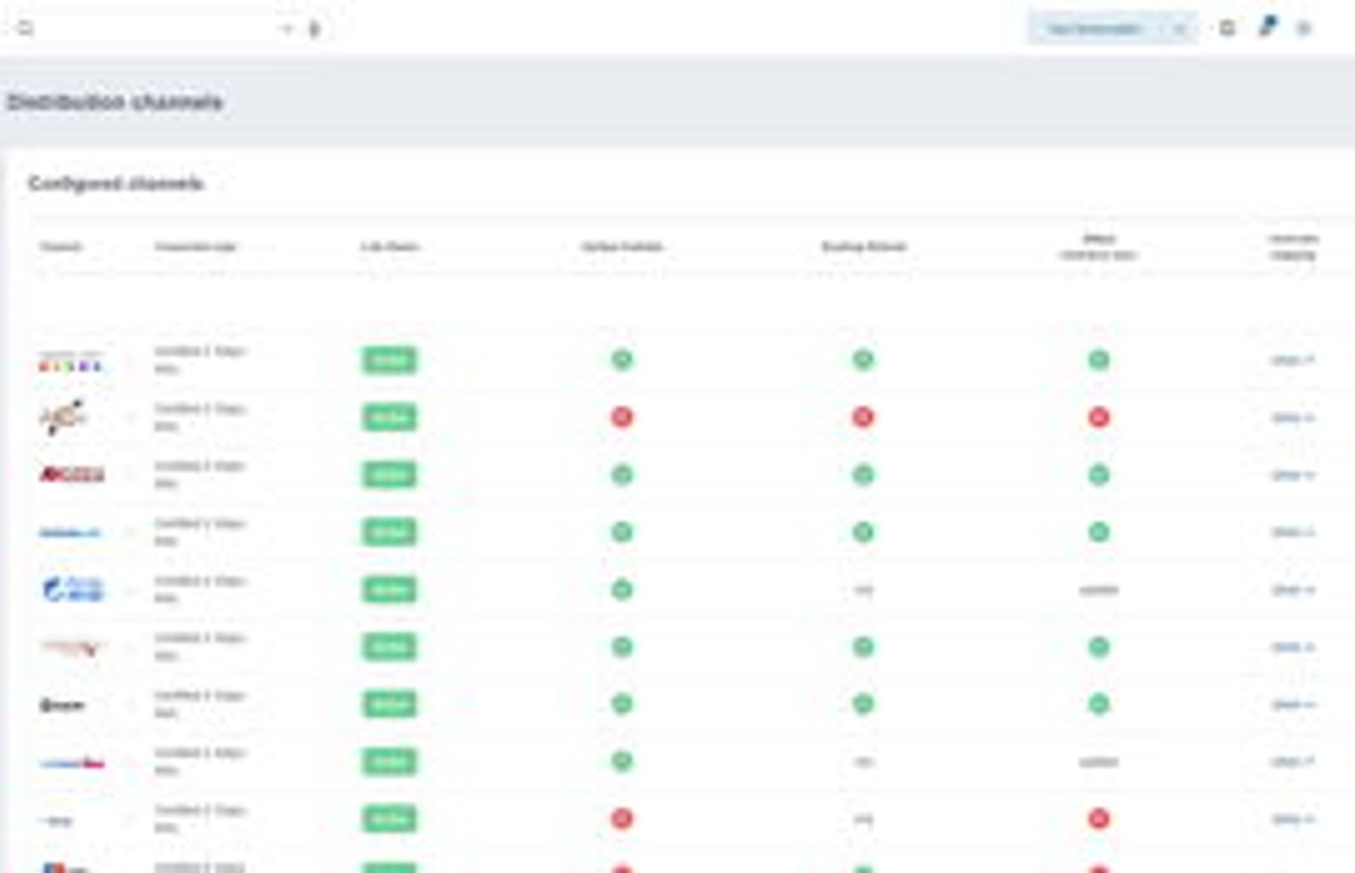Click the green status badge in the seventh row
1355x873 pixels.
coord(390,705)
